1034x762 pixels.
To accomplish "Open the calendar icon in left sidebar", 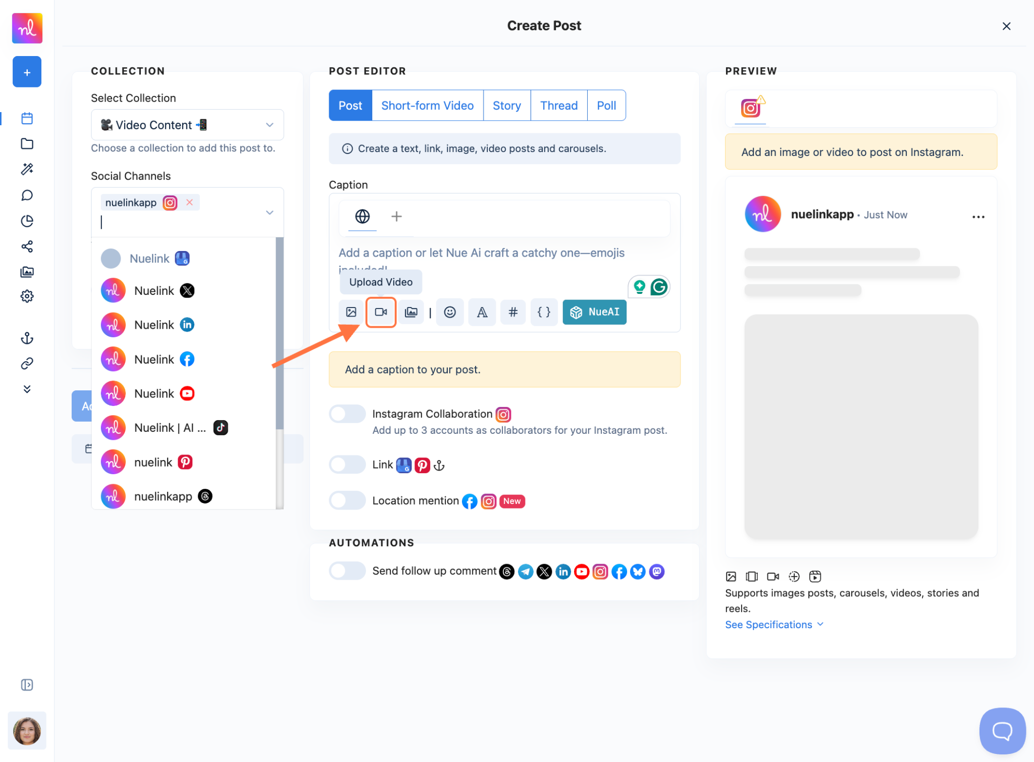I will click(x=27, y=118).
